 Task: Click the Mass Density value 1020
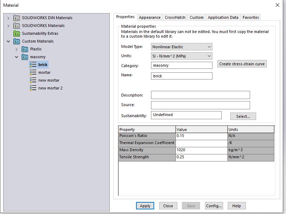pyautogui.click(x=201, y=150)
